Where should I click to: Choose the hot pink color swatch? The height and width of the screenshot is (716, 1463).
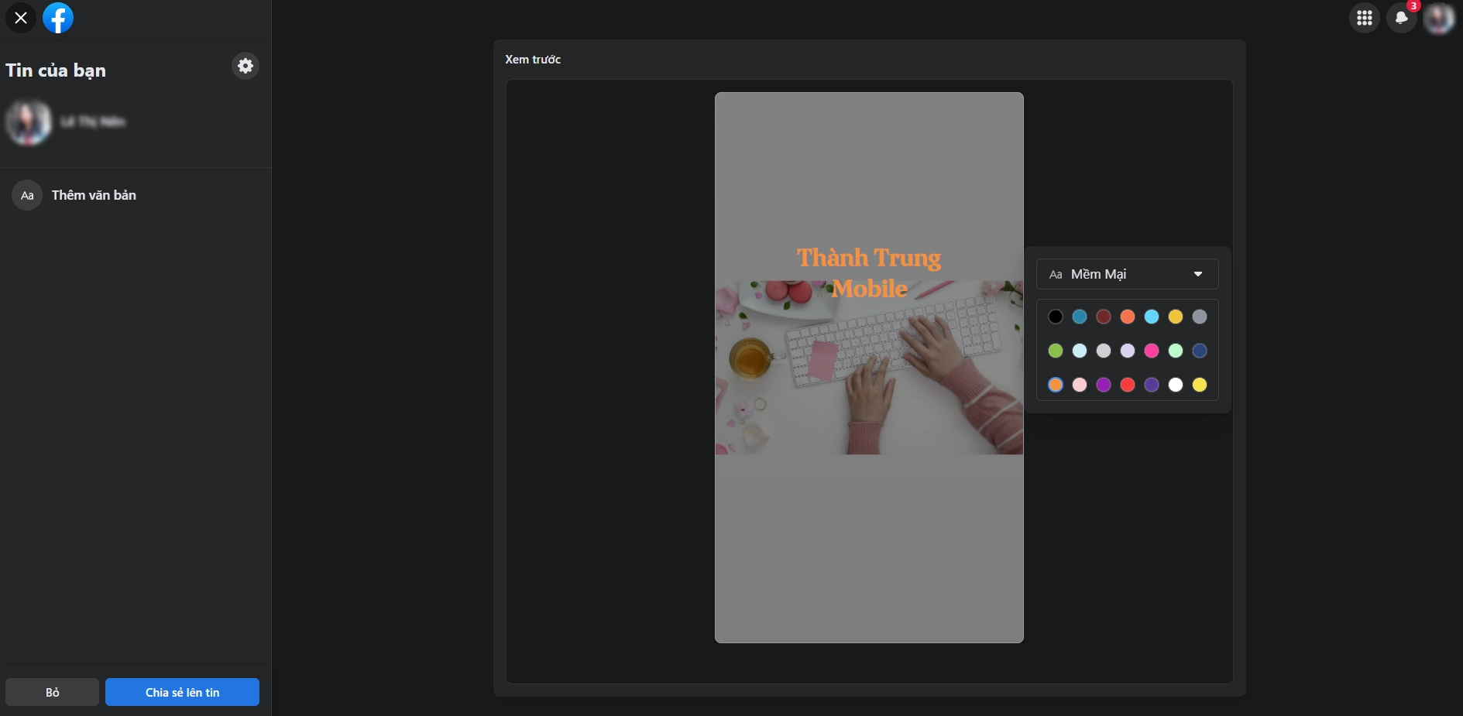pyautogui.click(x=1152, y=351)
